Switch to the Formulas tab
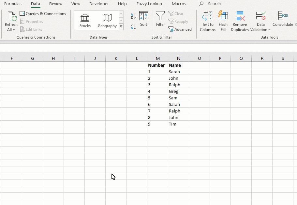Image resolution: width=297 pixels, height=205 pixels. (x=13, y=4)
